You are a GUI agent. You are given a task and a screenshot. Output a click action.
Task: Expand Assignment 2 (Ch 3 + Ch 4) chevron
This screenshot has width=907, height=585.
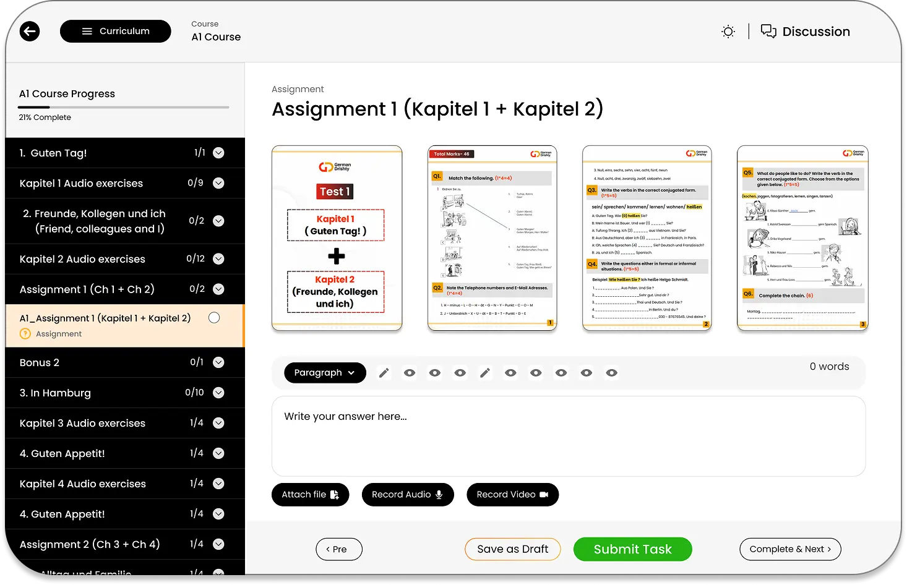[218, 544]
